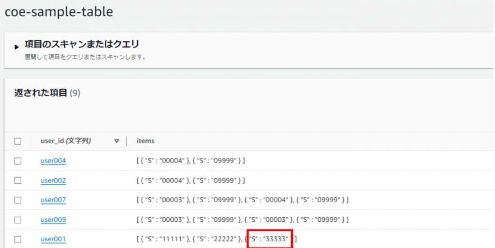Select the items cell for user002
The height and width of the screenshot is (248, 495).
click(190, 180)
